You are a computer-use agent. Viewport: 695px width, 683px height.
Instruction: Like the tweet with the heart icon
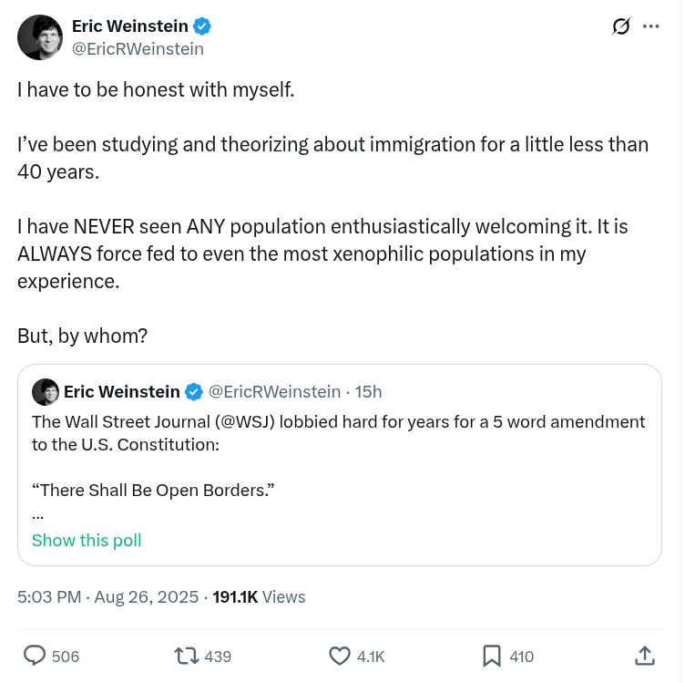[x=340, y=656]
